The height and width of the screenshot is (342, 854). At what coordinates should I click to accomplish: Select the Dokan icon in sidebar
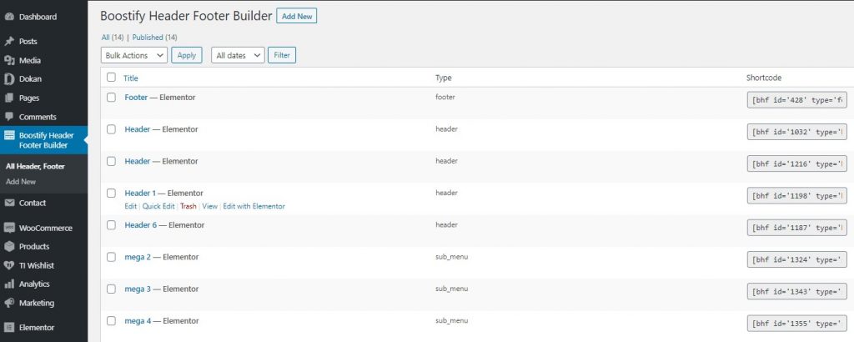click(8, 79)
